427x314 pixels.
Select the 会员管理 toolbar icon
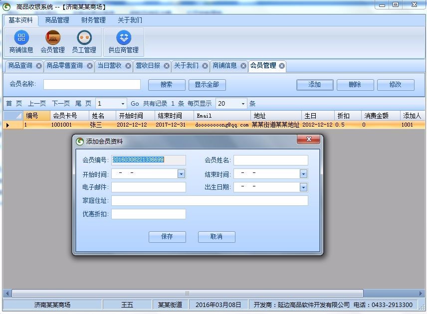click(52, 42)
